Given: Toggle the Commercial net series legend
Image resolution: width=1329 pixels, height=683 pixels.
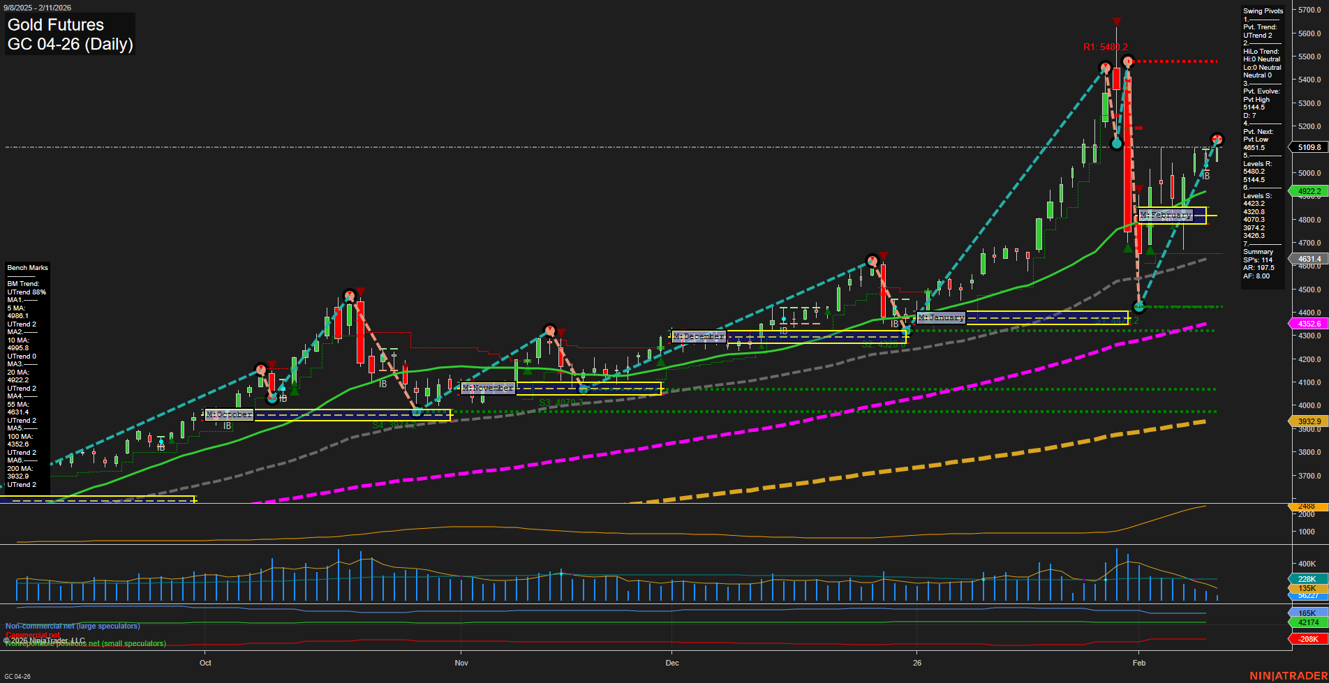Looking at the screenshot, I should (x=34, y=634).
